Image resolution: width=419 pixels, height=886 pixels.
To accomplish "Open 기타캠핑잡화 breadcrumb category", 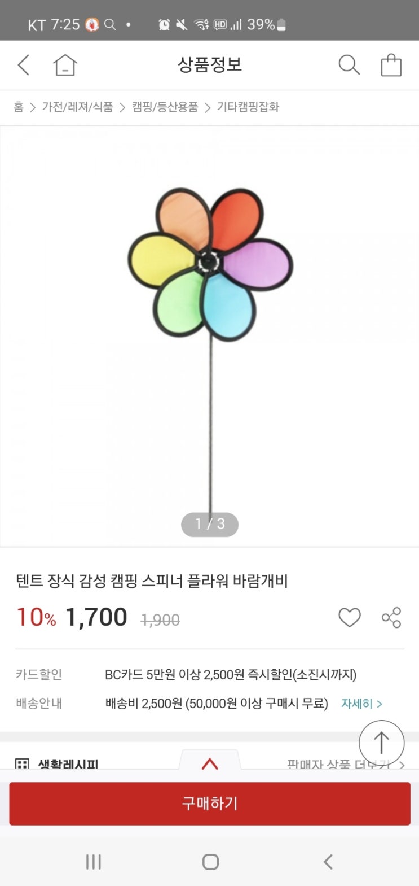I will [x=248, y=107].
